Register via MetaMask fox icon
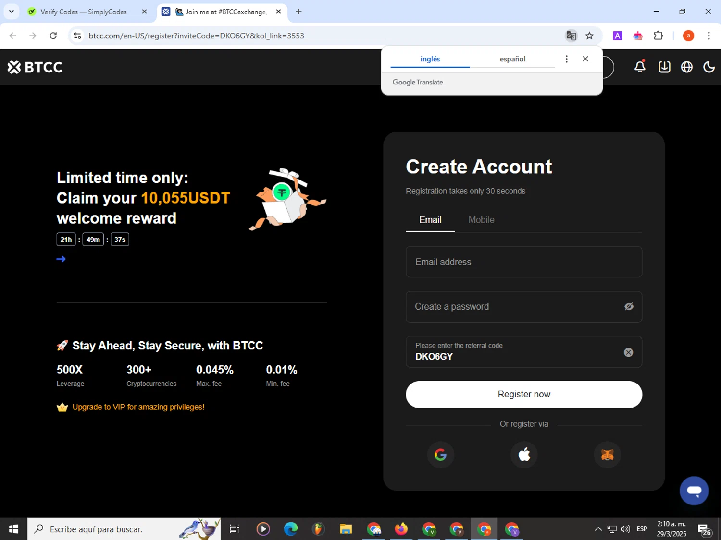The image size is (721, 540). tap(607, 455)
